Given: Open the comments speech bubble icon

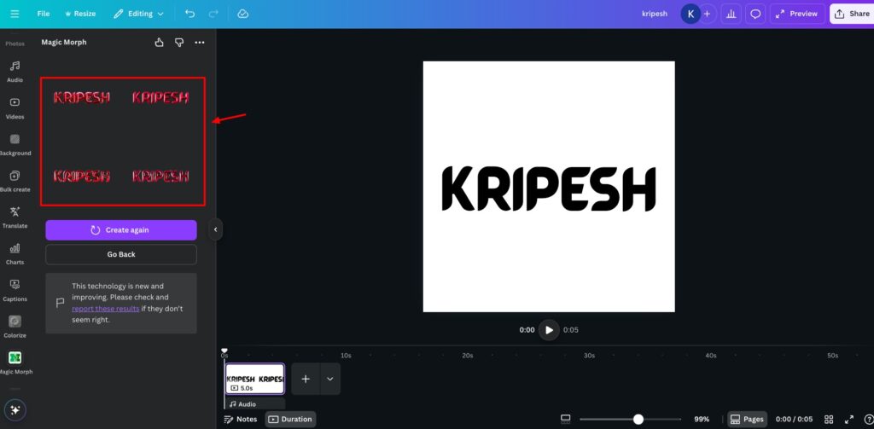Looking at the screenshot, I should click(x=755, y=14).
